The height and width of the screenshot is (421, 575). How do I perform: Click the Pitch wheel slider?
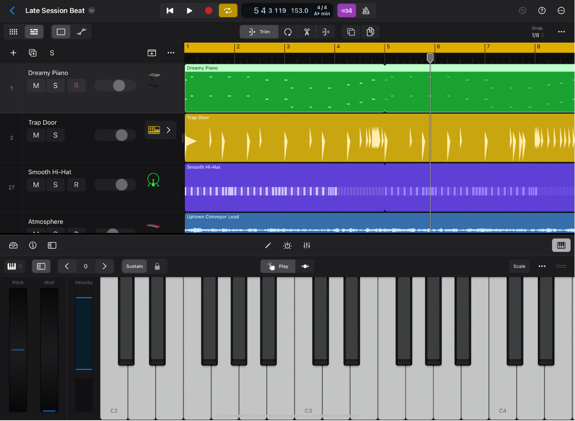click(18, 350)
